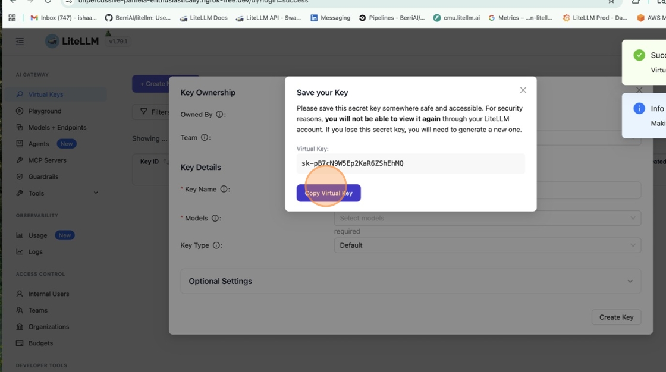Click the browser address bar URL
This screenshot has width=666, height=372.
(193, 2)
